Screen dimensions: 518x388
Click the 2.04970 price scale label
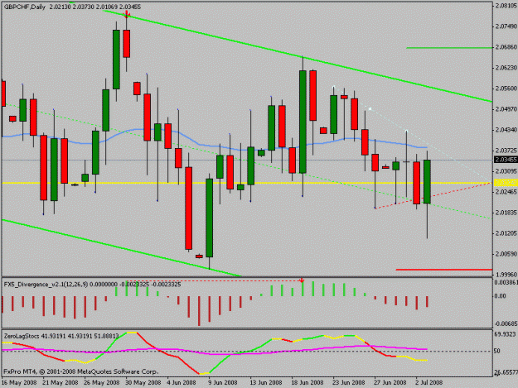click(x=506, y=109)
